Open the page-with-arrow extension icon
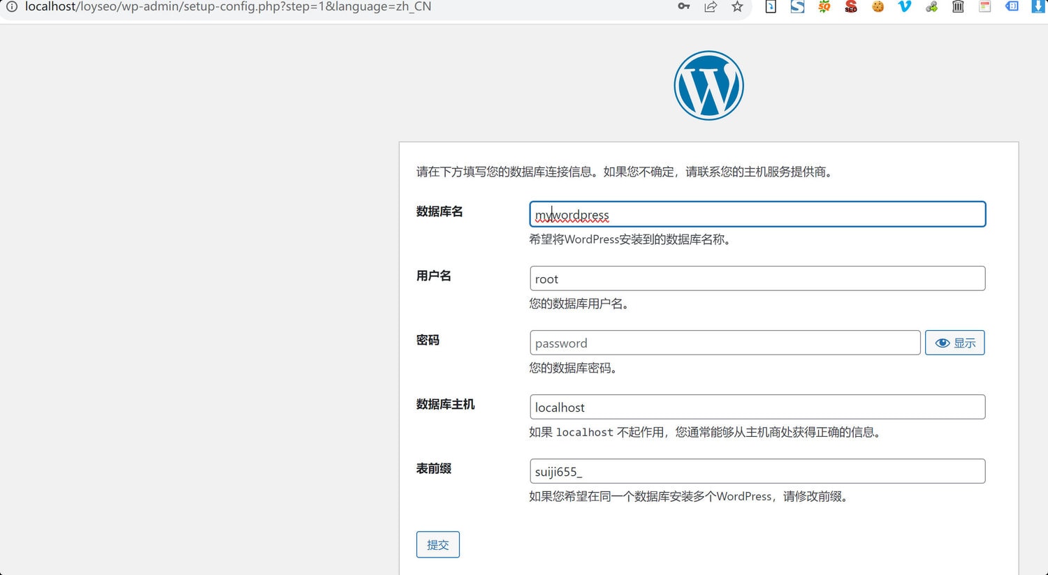This screenshot has width=1048, height=575. [771, 6]
